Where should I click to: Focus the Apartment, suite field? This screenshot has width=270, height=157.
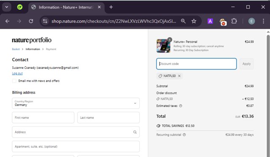coord(76,146)
